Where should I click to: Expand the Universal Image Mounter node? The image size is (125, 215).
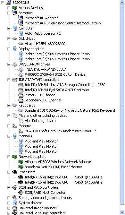pos(9,208)
